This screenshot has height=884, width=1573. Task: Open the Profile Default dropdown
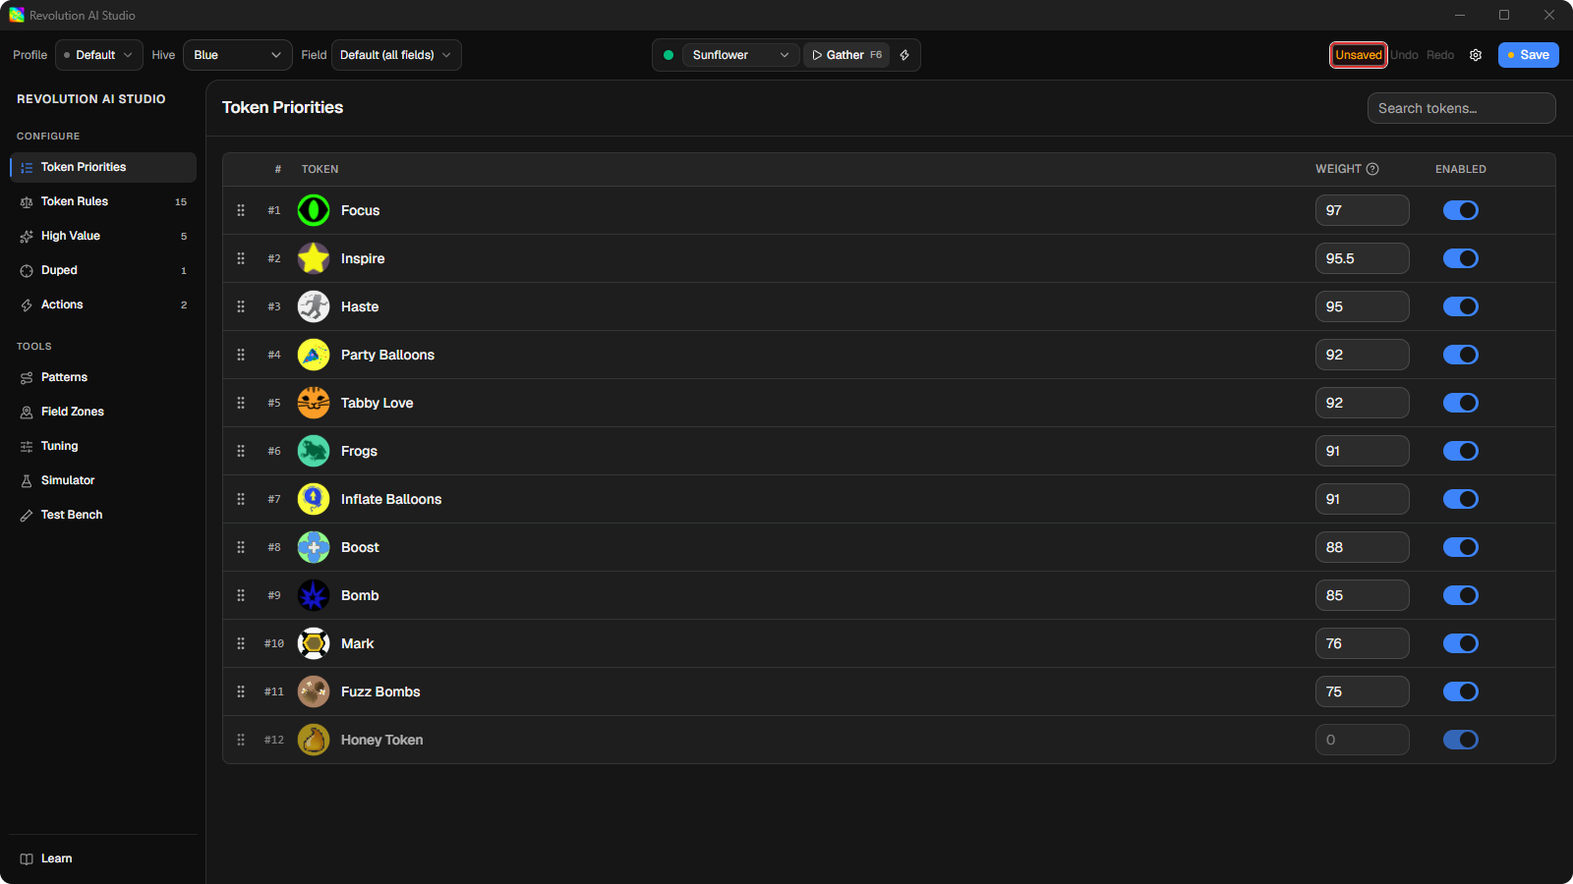(x=99, y=55)
